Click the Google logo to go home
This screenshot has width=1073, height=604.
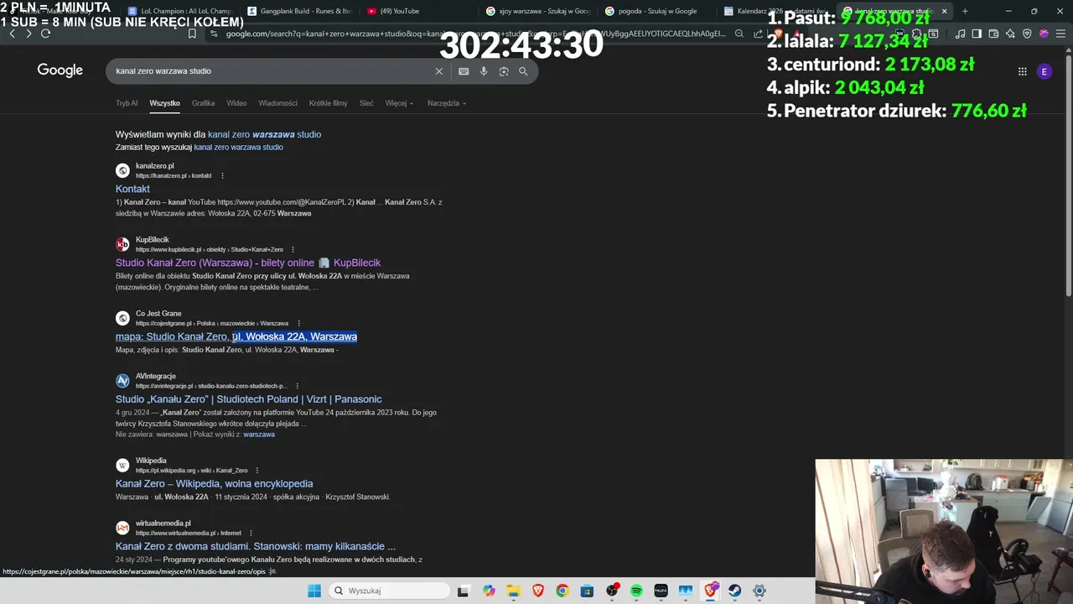pyautogui.click(x=60, y=70)
